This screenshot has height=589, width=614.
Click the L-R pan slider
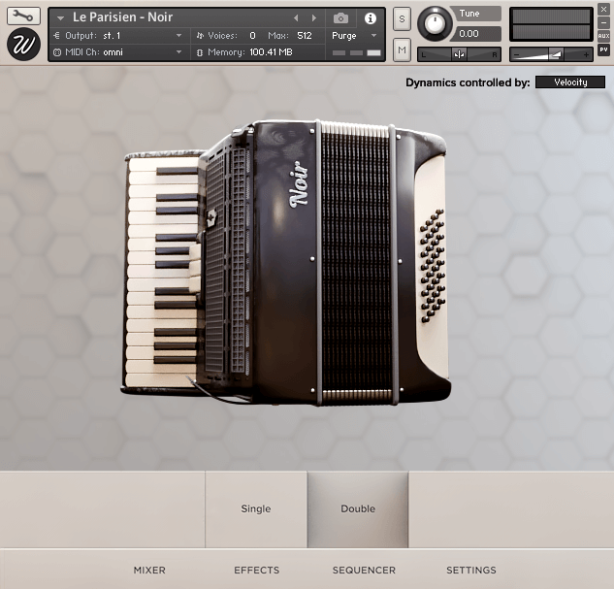coord(459,54)
